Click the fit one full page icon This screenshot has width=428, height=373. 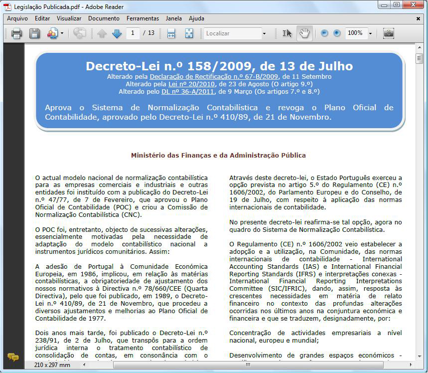[189, 33]
